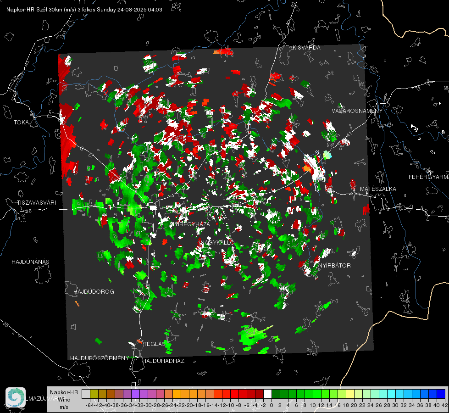The width and height of the screenshot is (449, 413).
Task: Click the swirl logo icon beside the legend
Action: pyautogui.click(x=16, y=397)
